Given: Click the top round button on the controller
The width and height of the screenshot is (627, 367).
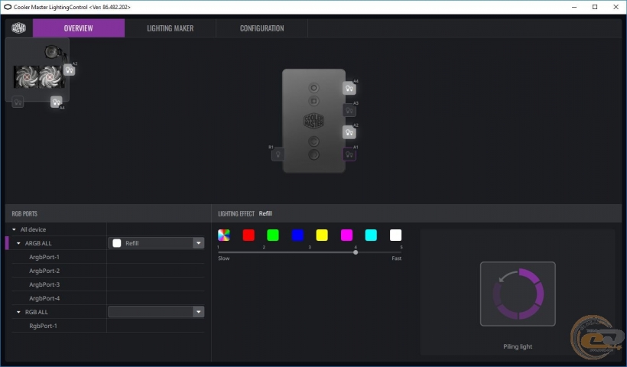Looking at the screenshot, I should click(314, 88).
